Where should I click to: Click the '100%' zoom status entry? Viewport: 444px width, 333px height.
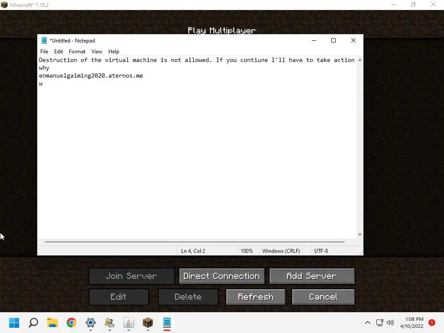[x=247, y=251]
